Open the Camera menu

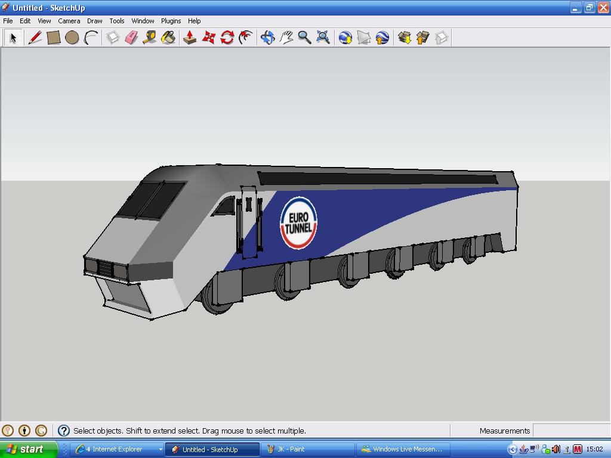click(x=69, y=21)
